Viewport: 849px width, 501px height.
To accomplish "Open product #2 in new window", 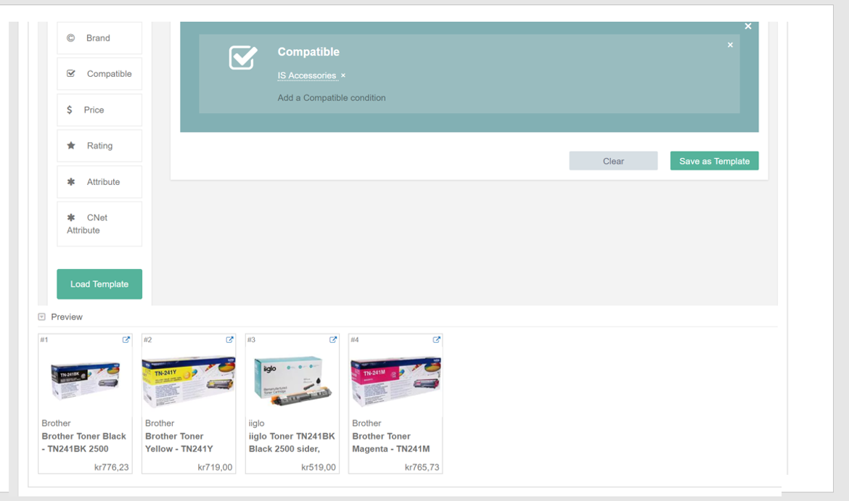I will (x=229, y=340).
